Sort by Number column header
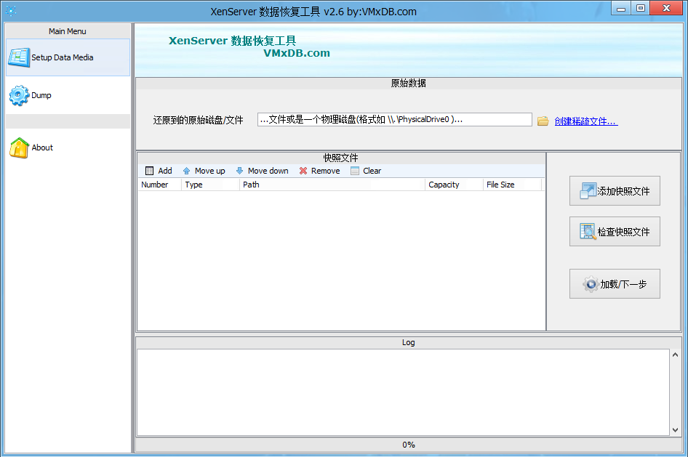688x457 pixels. click(159, 185)
